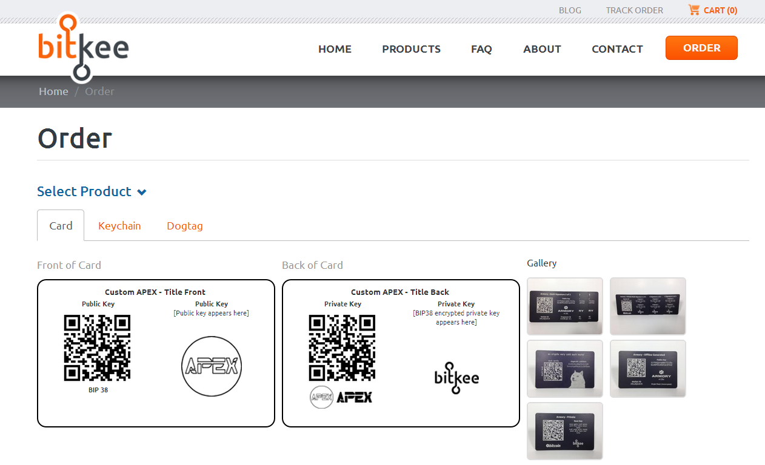Switch to the Keychain tab
Viewport: 765px width, 465px height.
pos(119,226)
